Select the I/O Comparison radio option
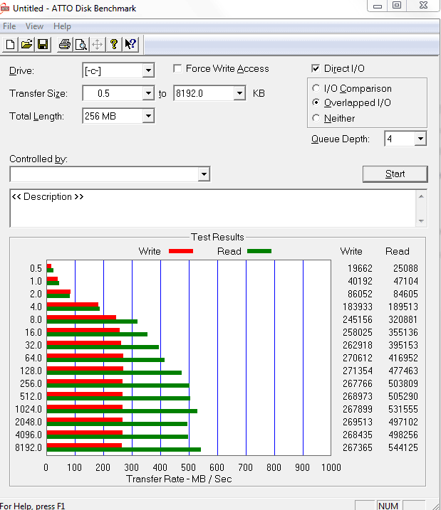This screenshot has width=441, height=510. [316, 88]
